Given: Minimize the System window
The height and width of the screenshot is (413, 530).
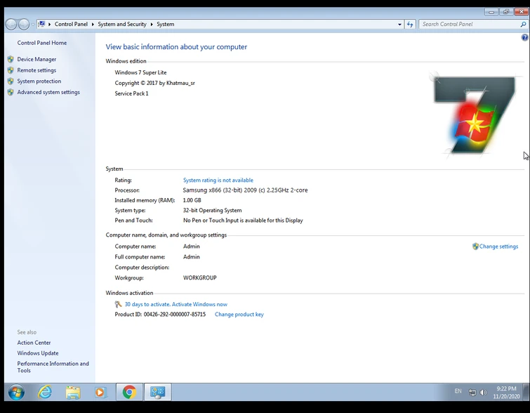Looking at the screenshot, I should (x=491, y=12).
